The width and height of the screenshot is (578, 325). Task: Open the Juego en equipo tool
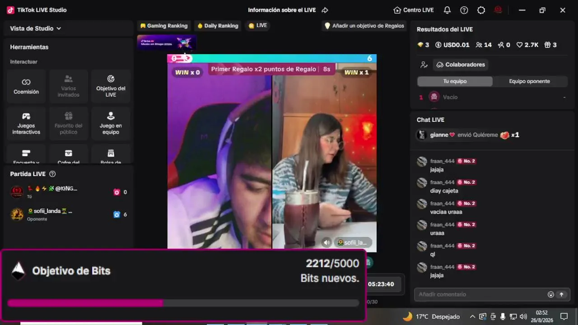(x=111, y=124)
